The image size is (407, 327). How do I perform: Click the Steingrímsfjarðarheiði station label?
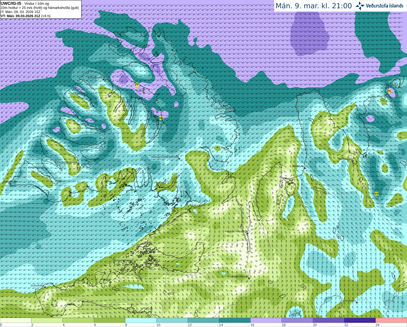165,157
